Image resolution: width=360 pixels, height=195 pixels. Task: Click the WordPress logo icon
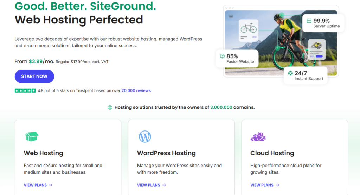click(x=145, y=136)
